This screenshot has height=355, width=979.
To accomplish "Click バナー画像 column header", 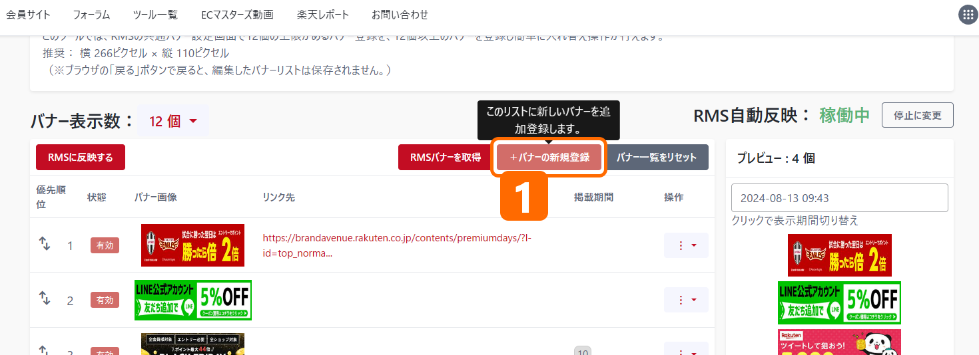I will click(155, 197).
